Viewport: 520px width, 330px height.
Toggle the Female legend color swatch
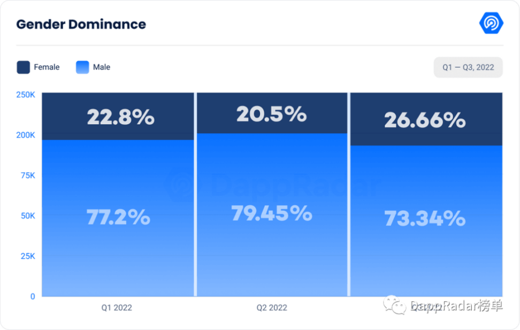[23, 67]
